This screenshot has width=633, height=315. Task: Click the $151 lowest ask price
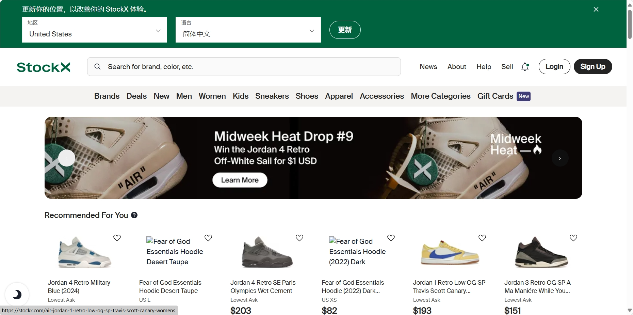point(513,311)
